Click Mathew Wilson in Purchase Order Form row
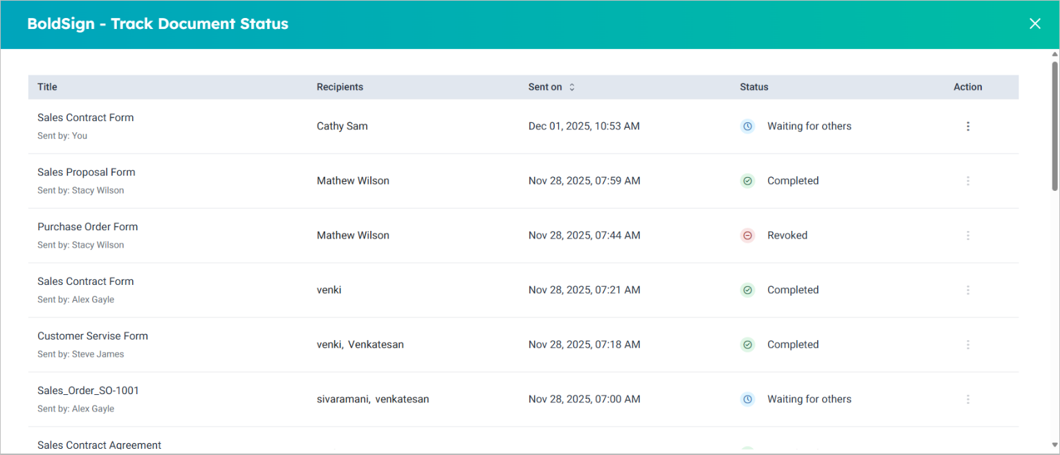The image size is (1060, 455). pos(353,235)
